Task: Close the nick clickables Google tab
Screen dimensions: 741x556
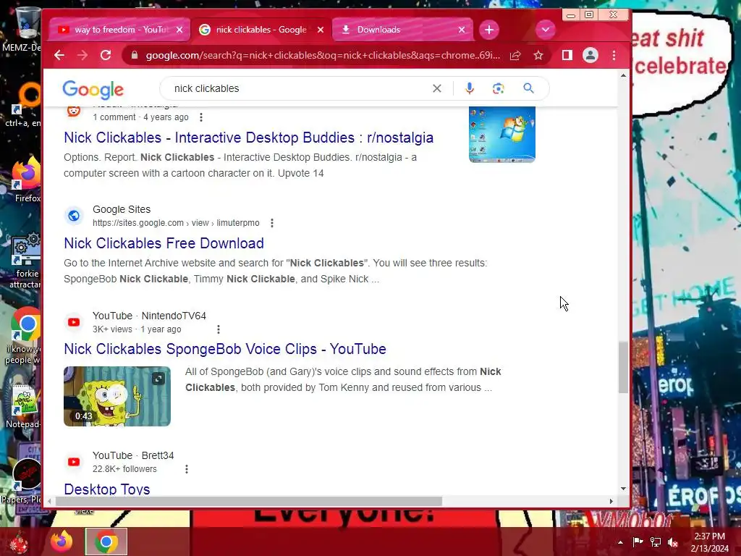Action: coord(321,30)
